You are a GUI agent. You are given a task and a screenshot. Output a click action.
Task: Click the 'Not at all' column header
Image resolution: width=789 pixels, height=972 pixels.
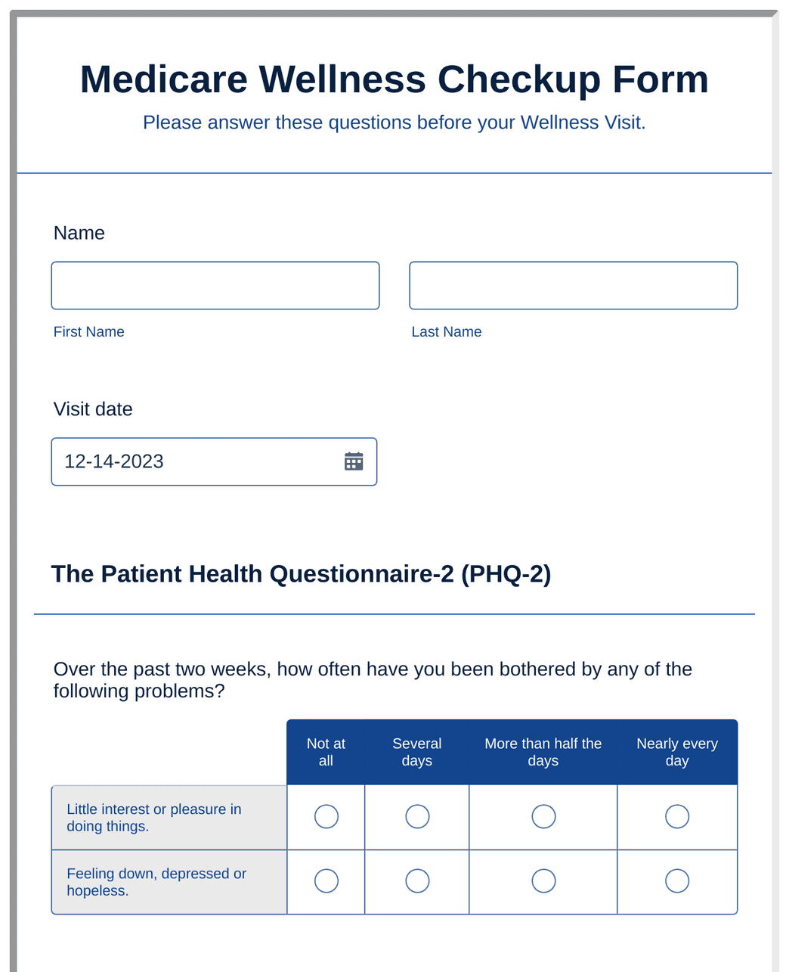[325, 752]
